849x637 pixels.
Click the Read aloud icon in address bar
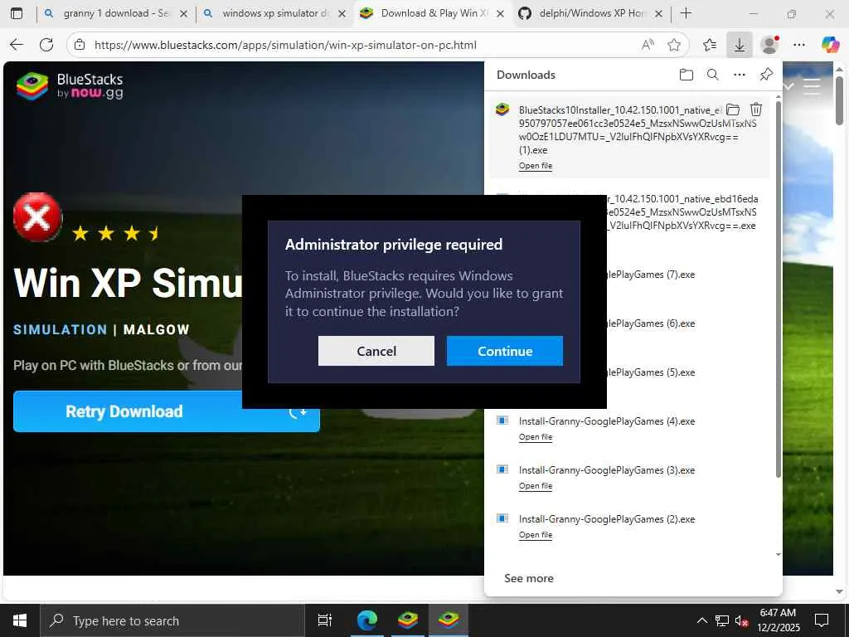(x=648, y=45)
